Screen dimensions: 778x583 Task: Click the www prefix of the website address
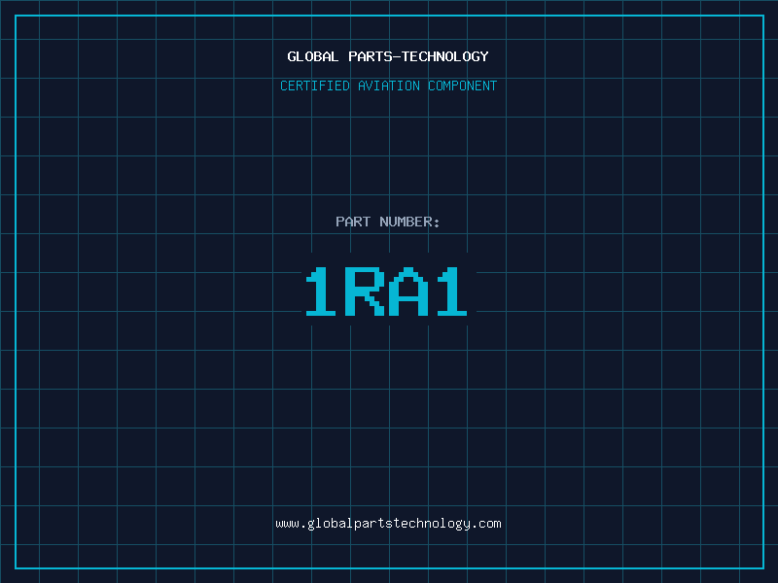pyautogui.click(x=287, y=524)
